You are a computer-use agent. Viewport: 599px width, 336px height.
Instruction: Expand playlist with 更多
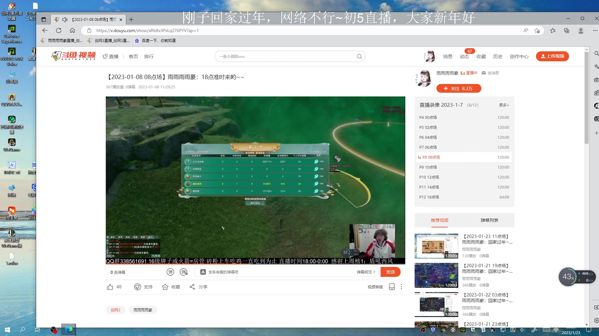(x=504, y=105)
